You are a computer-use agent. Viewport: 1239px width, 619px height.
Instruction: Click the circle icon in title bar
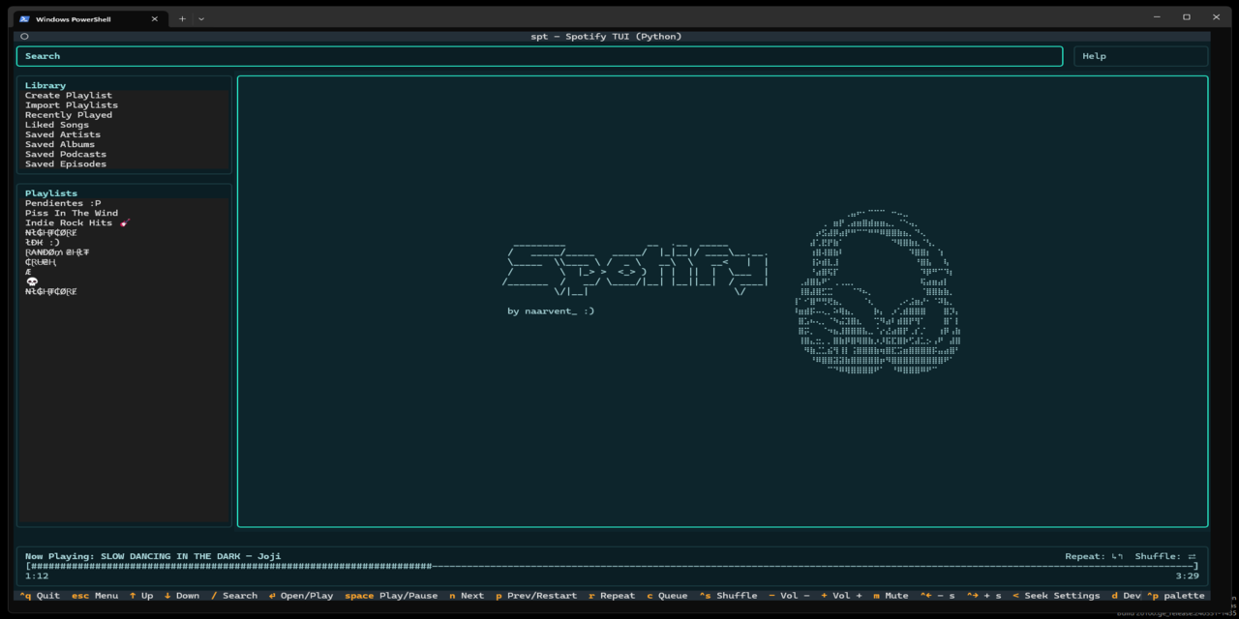click(x=24, y=37)
